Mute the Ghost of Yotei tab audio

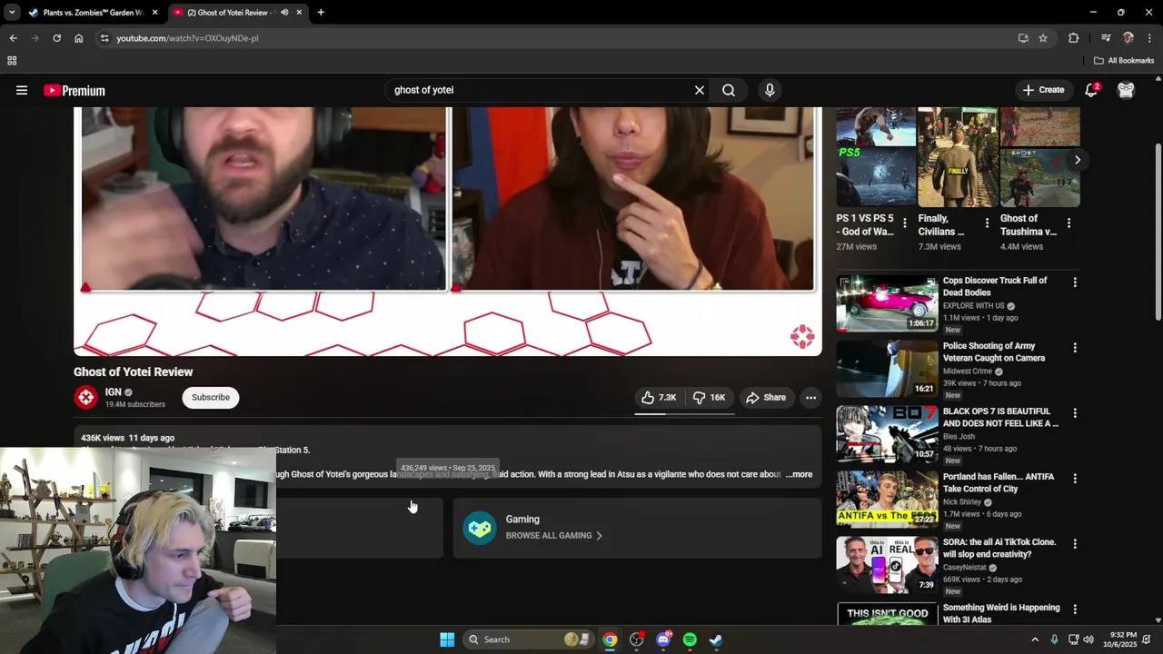(284, 13)
